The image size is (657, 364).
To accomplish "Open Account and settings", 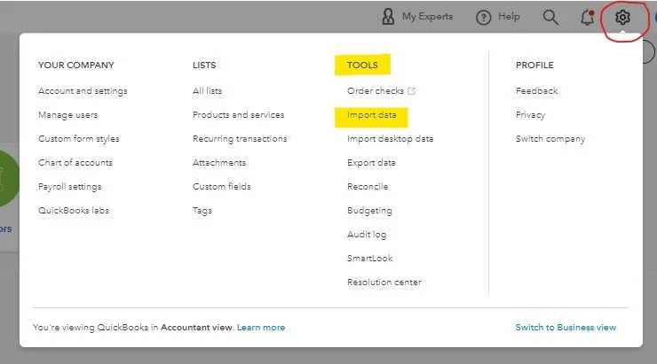I will 83,91.
